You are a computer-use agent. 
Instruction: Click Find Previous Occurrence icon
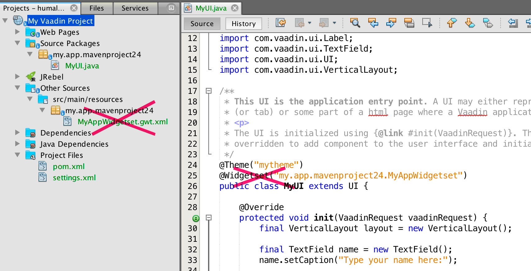373,23
